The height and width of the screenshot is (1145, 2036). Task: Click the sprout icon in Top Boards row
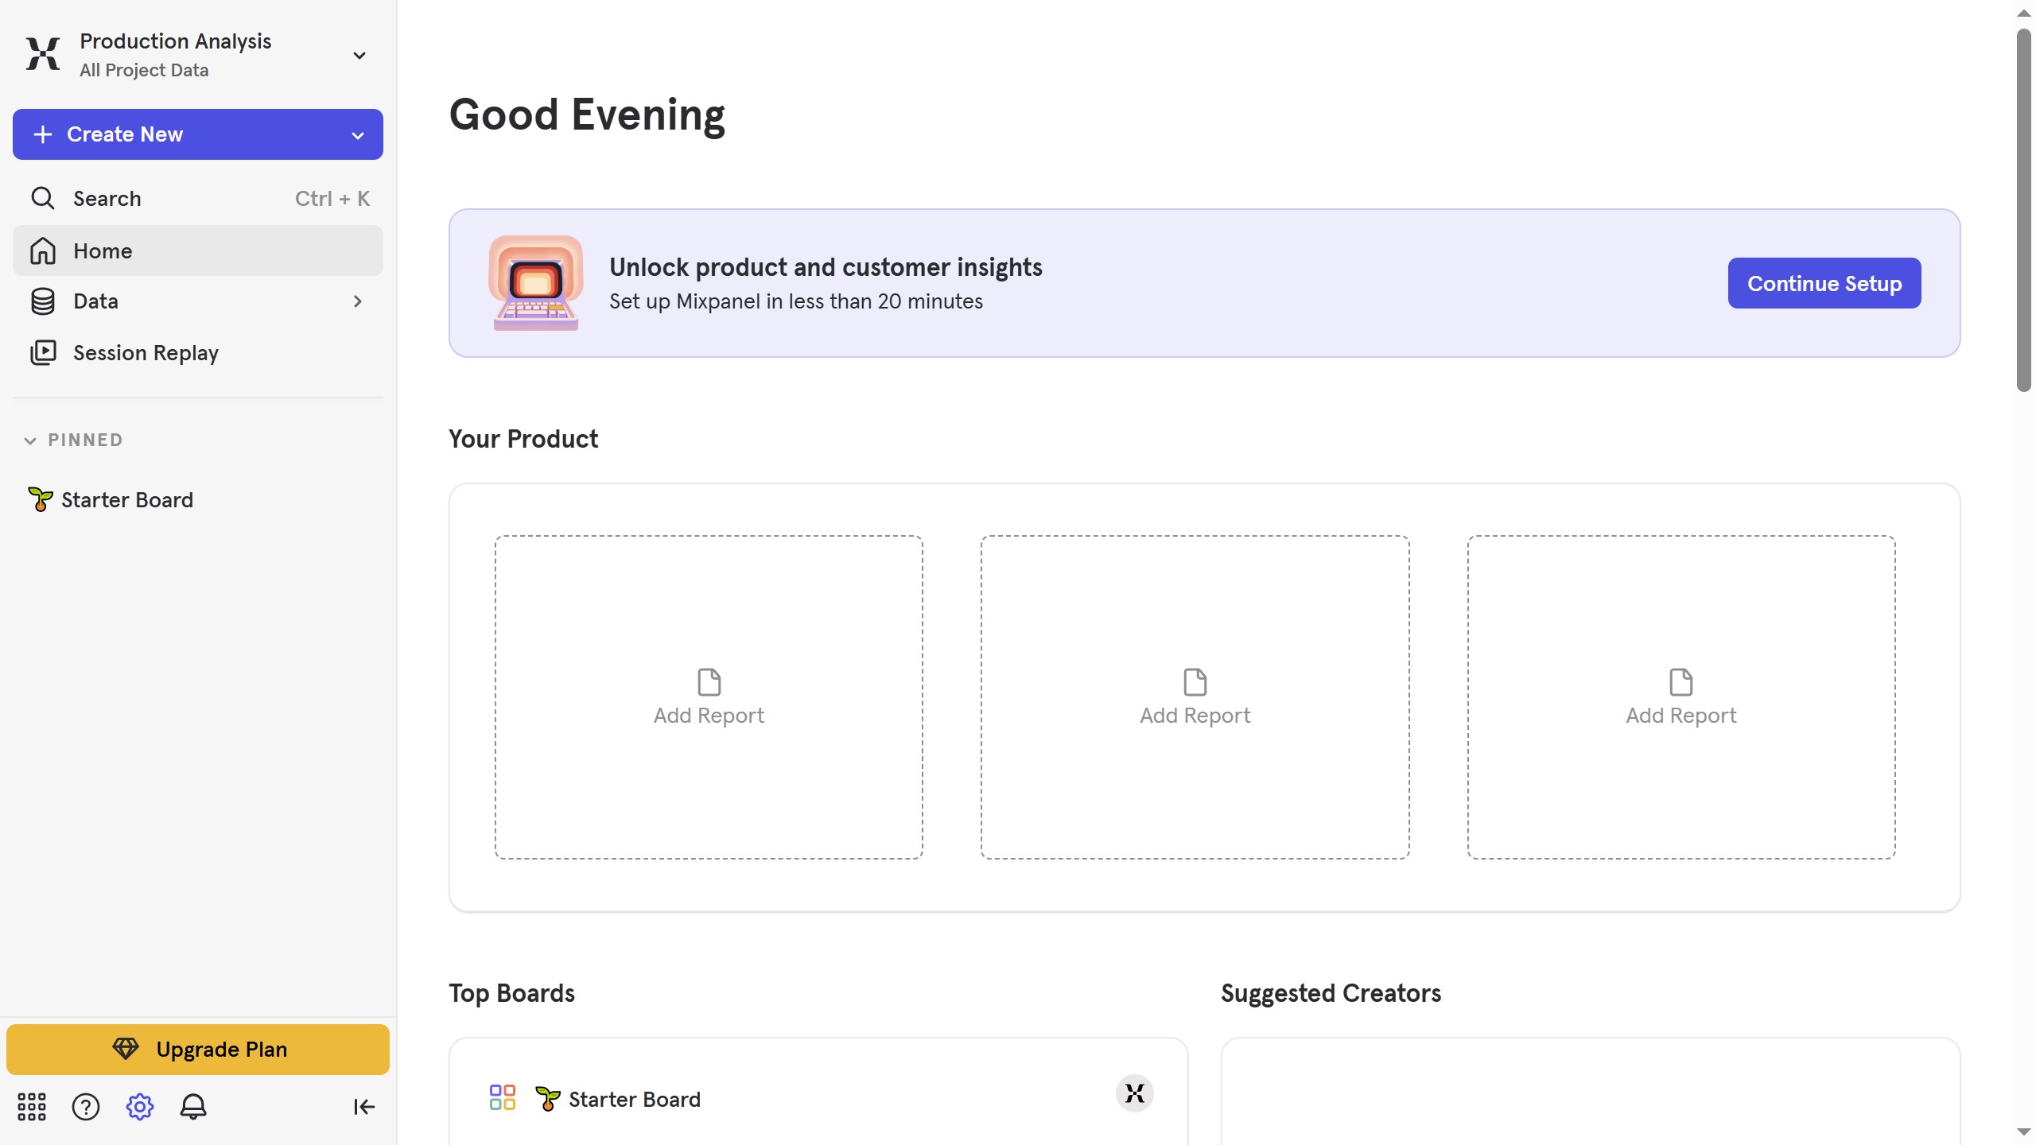[x=547, y=1098]
